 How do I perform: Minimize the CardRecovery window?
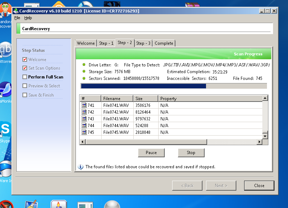(x=262, y=11)
